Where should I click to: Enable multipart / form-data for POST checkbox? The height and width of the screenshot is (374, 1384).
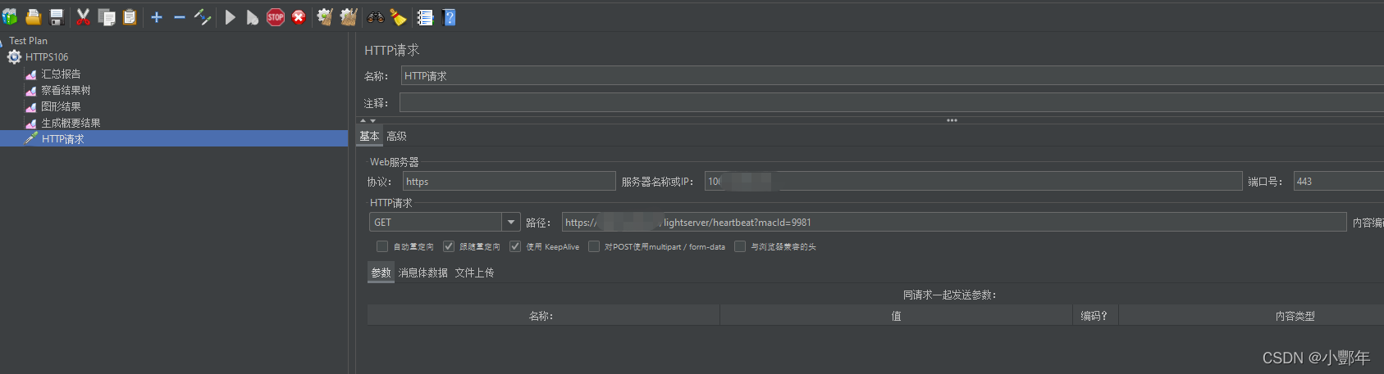pyautogui.click(x=594, y=246)
